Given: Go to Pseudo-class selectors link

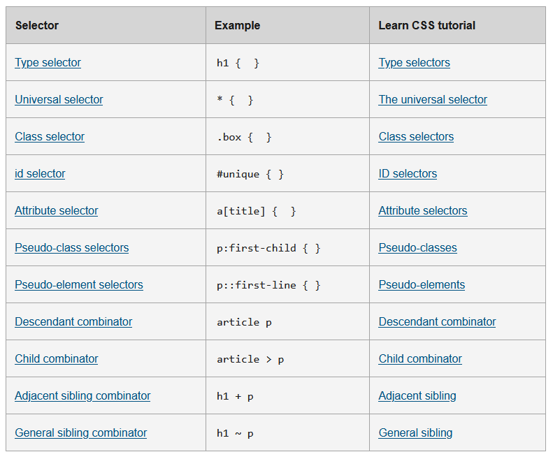Looking at the screenshot, I should pos(71,248).
